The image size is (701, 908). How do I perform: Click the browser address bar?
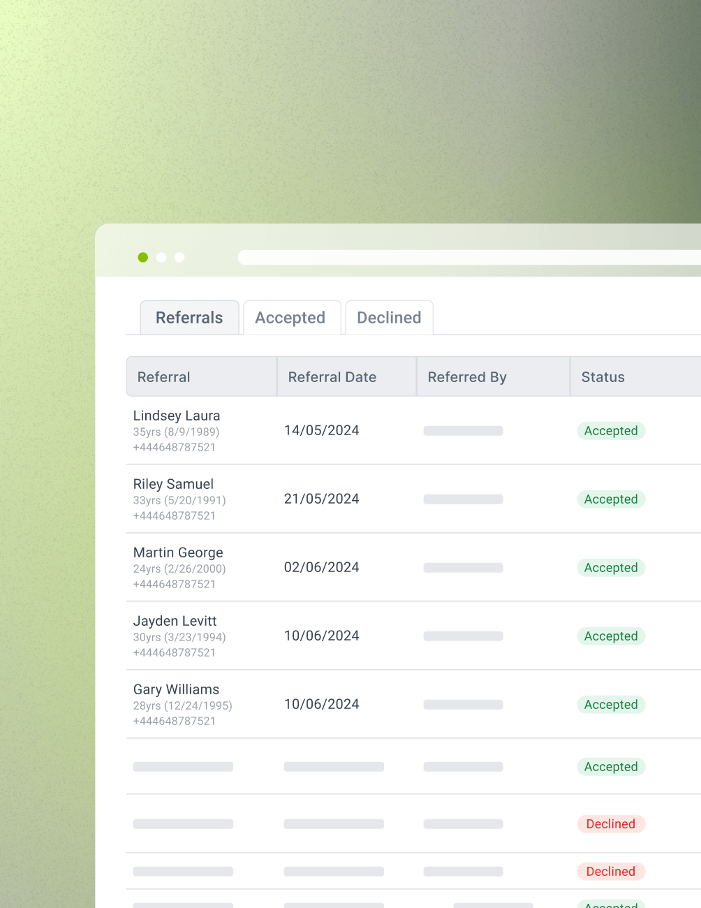[468, 257]
